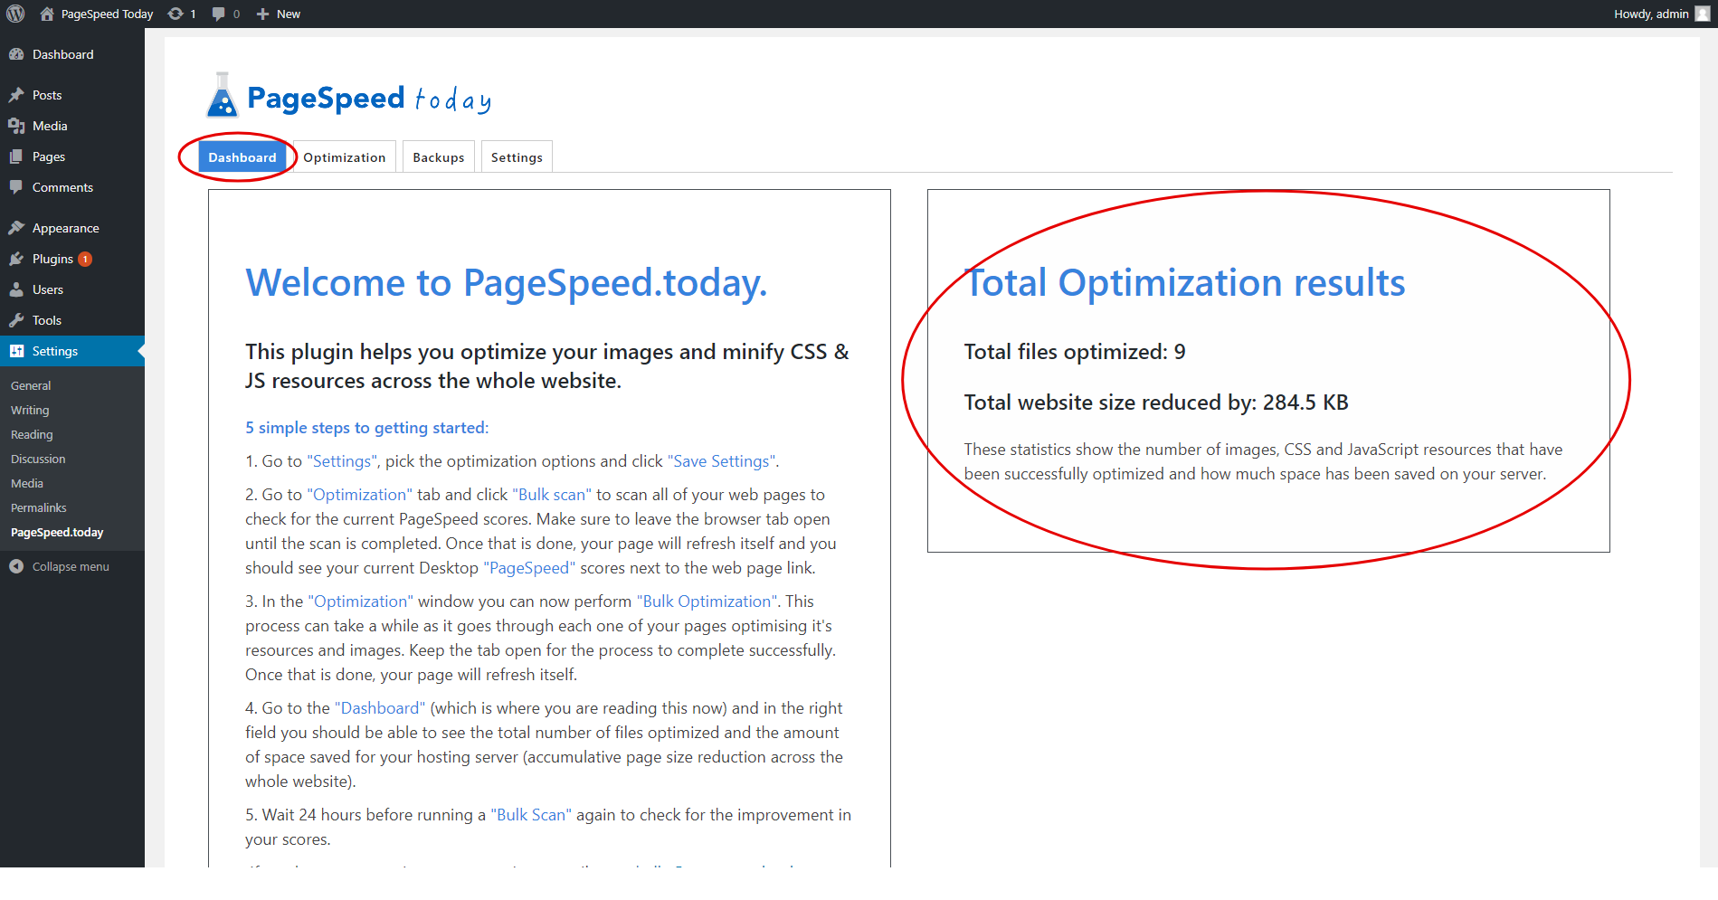1718x900 pixels.
Task: Click the Dashboard gauge icon in sidebar
Action: pos(16,54)
